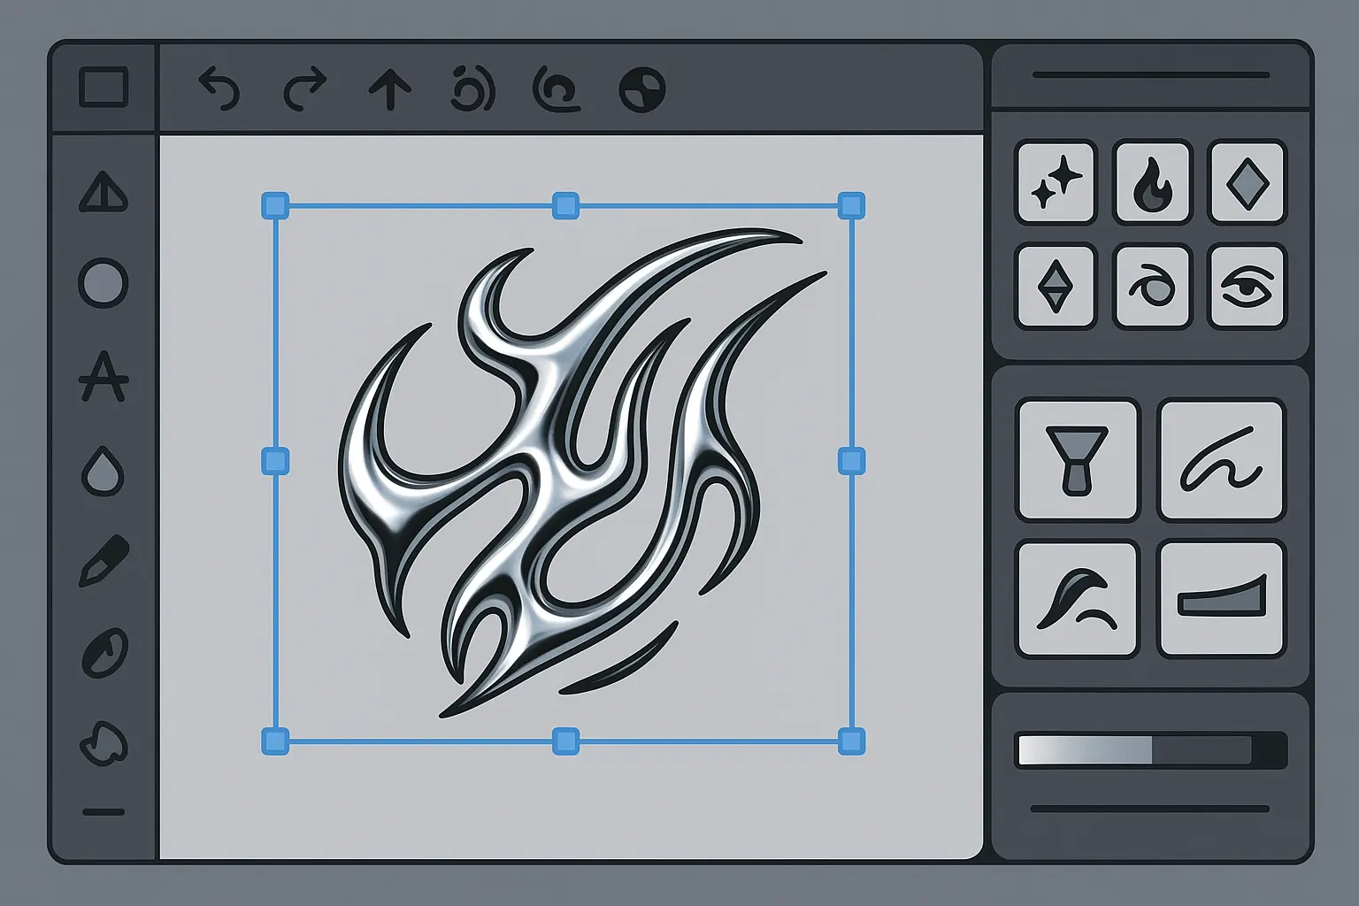Choose the tapered wedge brush preset
The width and height of the screenshot is (1359, 906).
1221,599
